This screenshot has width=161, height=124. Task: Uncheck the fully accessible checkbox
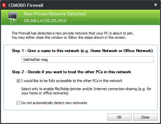18,81
